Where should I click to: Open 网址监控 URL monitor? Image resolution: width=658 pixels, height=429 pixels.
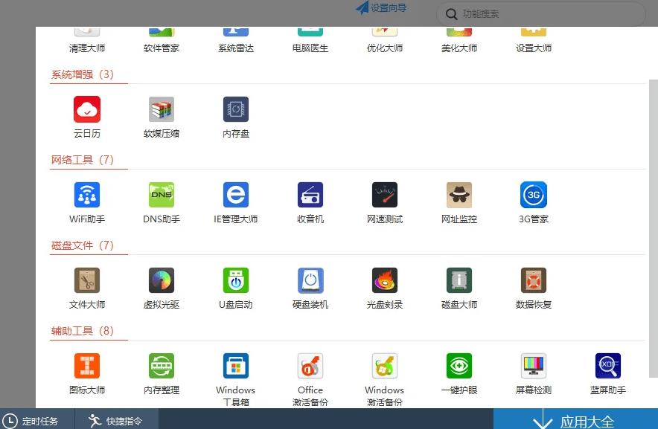click(x=459, y=203)
